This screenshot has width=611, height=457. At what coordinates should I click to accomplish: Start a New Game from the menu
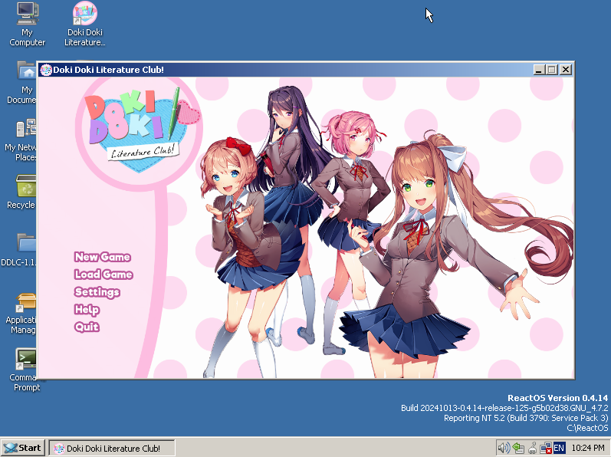point(103,257)
